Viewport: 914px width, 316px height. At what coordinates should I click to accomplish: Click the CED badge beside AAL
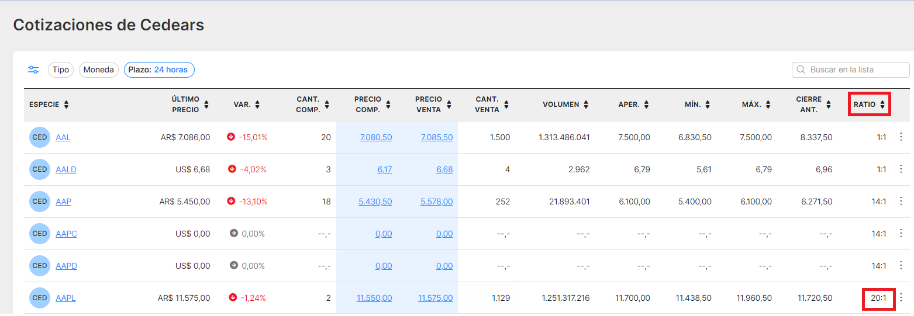pos(40,137)
